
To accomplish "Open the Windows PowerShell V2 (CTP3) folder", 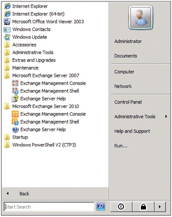I will pyautogui.click(x=40, y=145).
